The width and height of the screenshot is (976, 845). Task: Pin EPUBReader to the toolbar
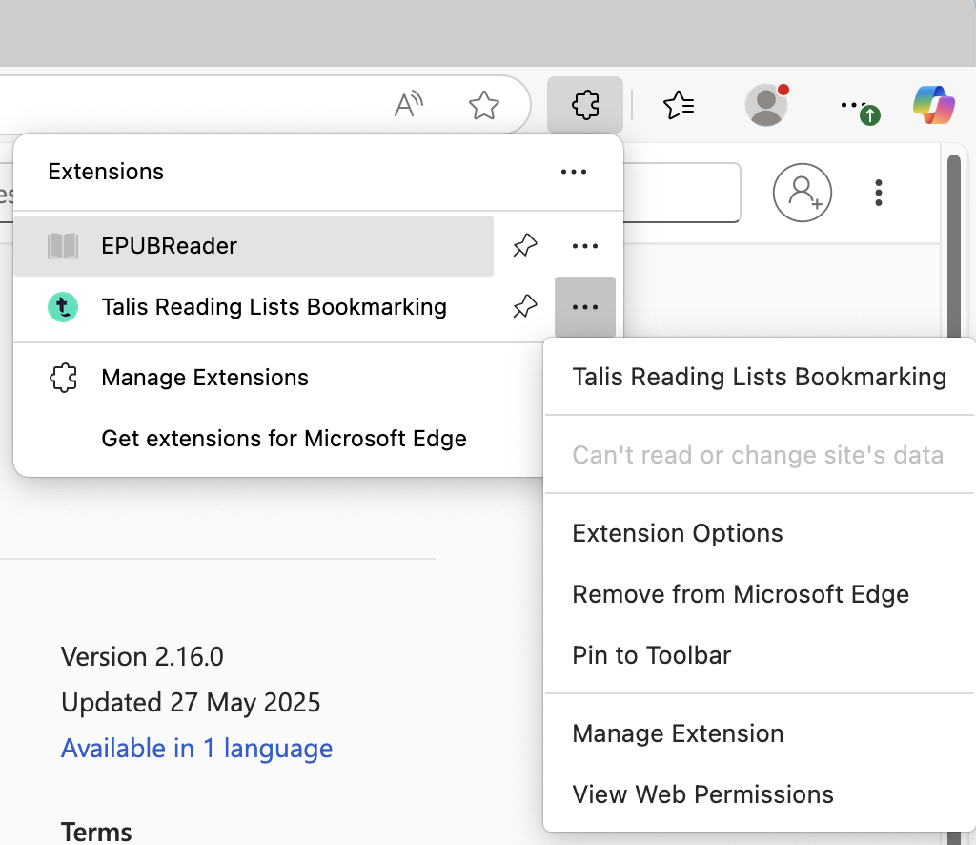pyautogui.click(x=524, y=245)
